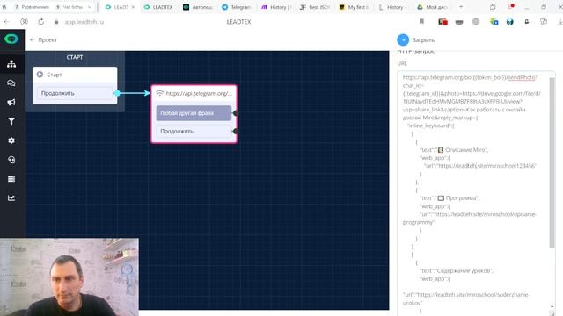Open the lists table sidebar icon
Image resolution: width=563 pixels, height=316 pixels.
point(11,179)
